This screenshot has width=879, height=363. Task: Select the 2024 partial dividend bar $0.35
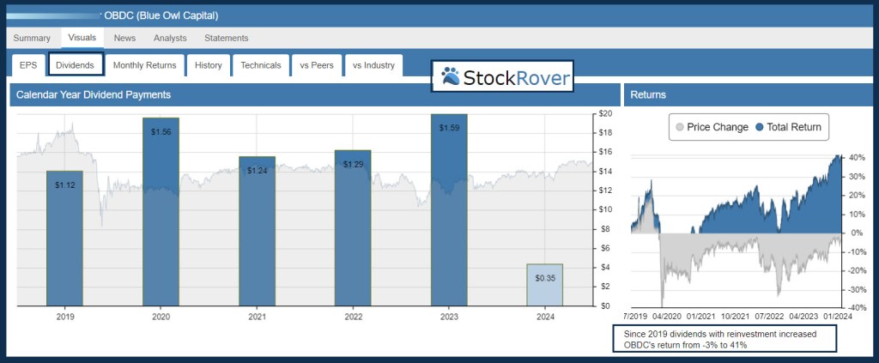click(x=545, y=285)
